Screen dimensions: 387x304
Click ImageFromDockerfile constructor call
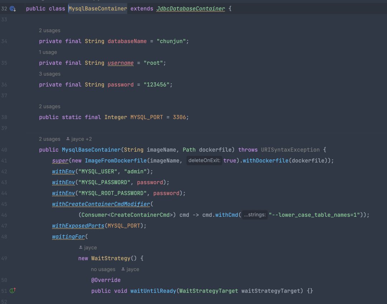coord(116,161)
